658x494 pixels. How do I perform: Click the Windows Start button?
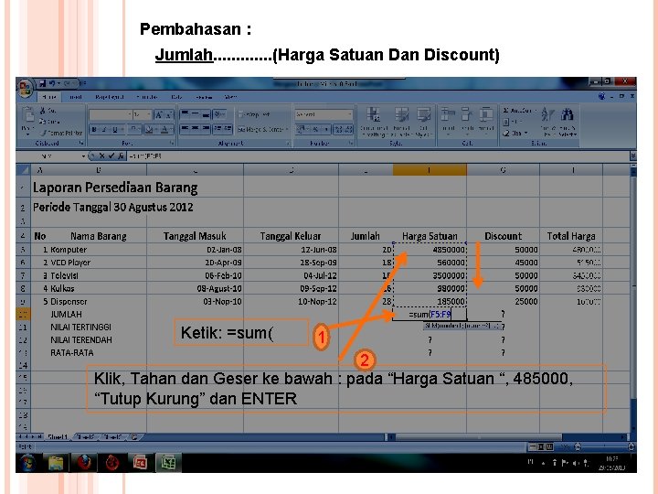click(x=27, y=463)
